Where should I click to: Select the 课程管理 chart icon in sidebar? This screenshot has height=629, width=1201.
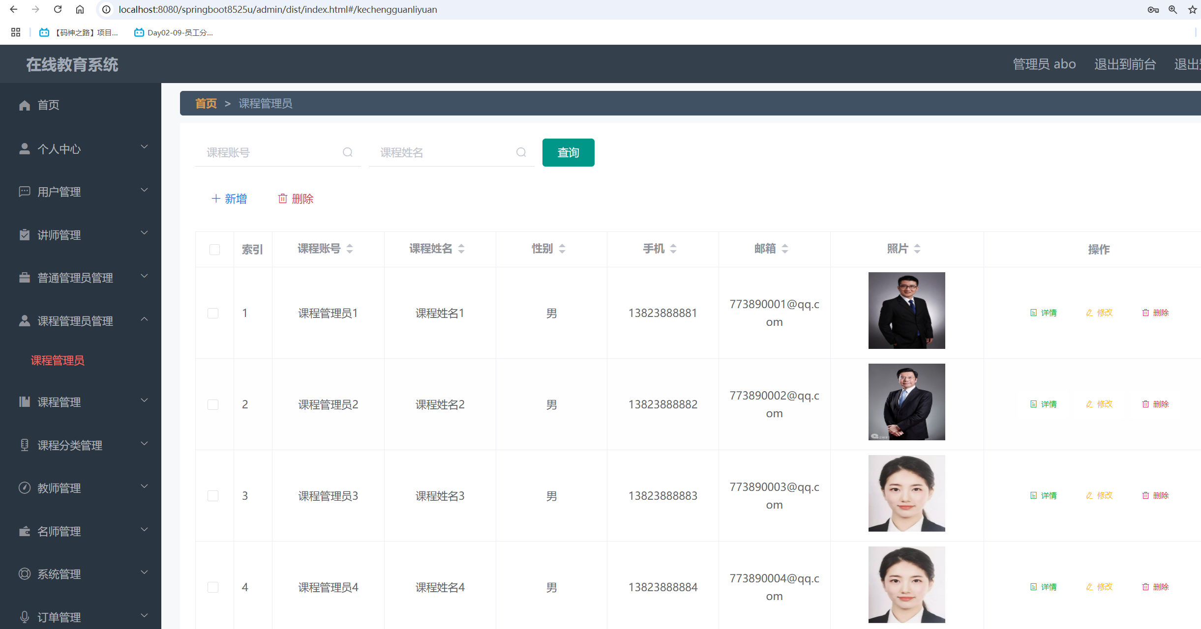(x=25, y=402)
